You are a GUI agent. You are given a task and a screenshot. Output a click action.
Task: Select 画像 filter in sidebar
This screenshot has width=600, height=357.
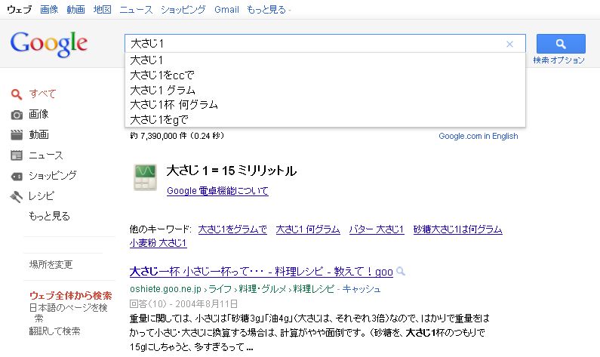[x=38, y=114]
